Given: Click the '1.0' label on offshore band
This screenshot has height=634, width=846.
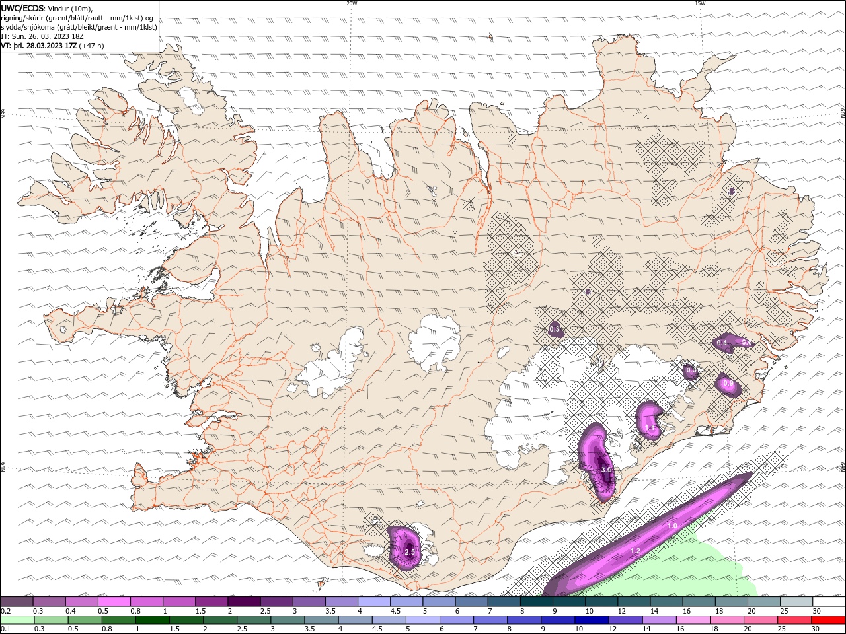Looking at the screenshot, I should (672, 526).
